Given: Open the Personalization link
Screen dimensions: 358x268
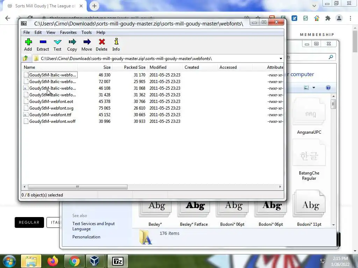Looking at the screenshot, I should [86, 237].
